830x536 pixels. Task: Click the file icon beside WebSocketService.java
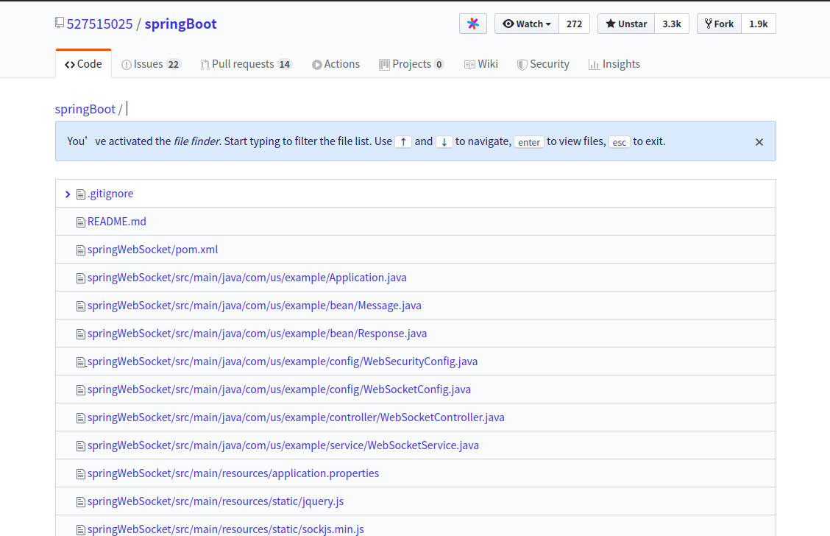tap(80, 446)
